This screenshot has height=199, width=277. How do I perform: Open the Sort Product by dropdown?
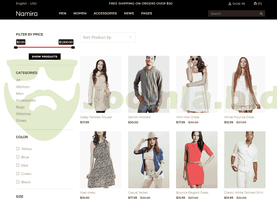[108, 37]
